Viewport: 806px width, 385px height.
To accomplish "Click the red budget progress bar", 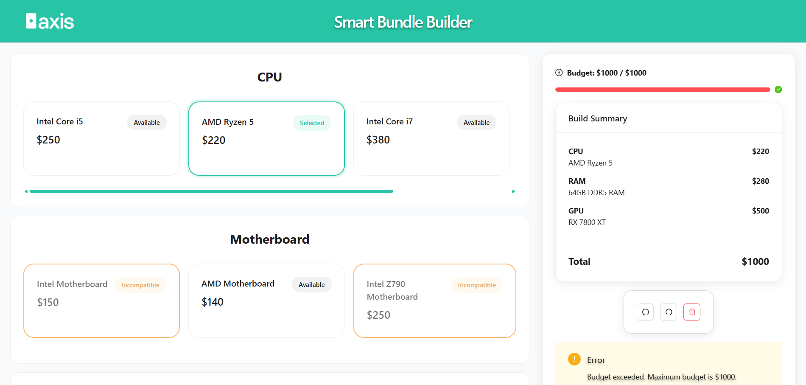I will (663, 90).
